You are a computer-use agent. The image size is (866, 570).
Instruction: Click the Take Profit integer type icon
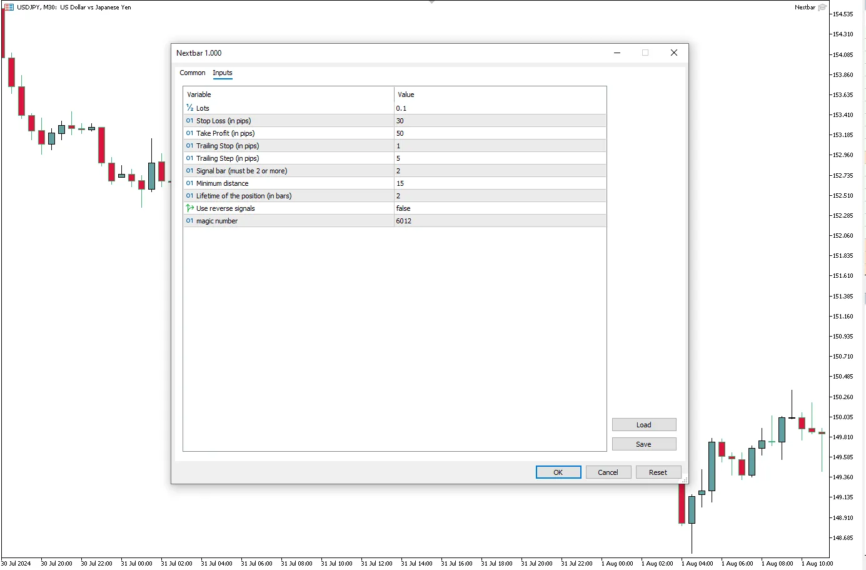(x=189, y=133)
